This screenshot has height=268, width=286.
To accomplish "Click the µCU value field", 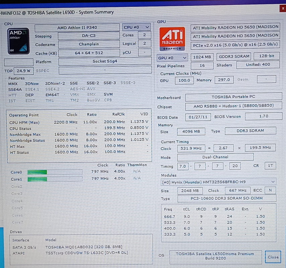I will (144, 52).
